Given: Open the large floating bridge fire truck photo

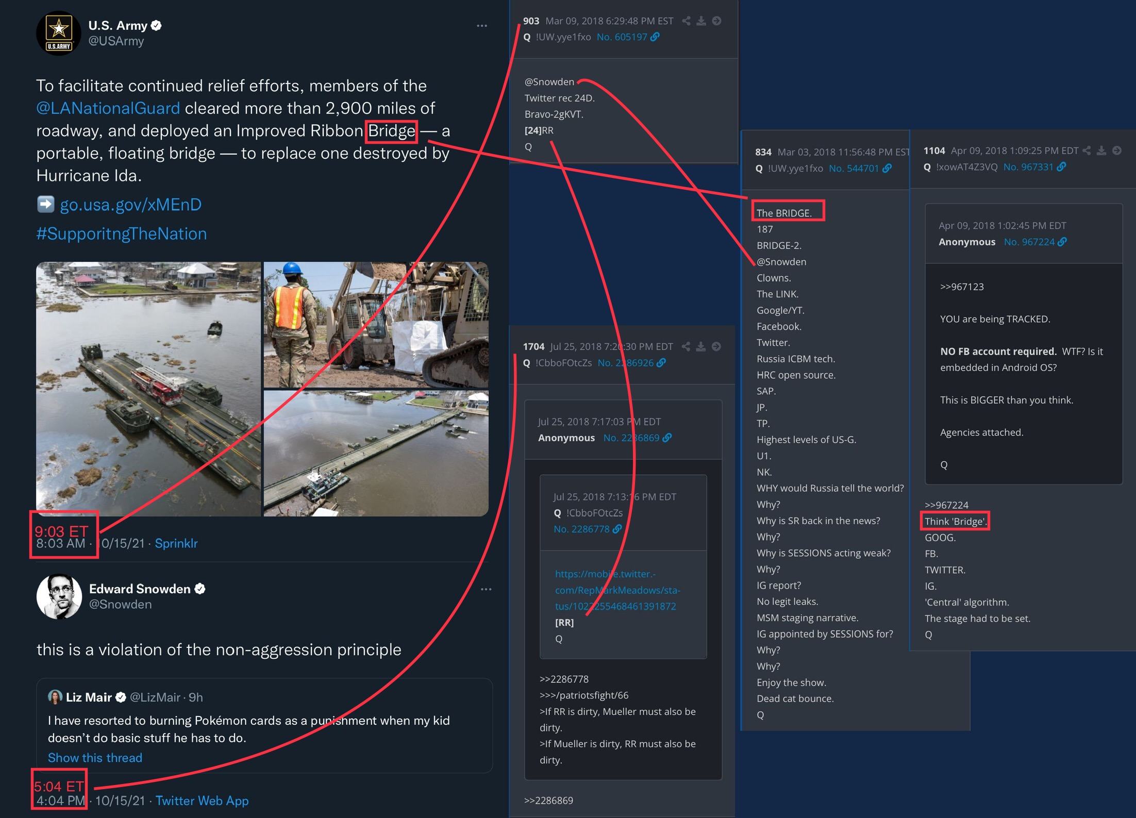Looking at the screenshot, I should click(148, 389).
